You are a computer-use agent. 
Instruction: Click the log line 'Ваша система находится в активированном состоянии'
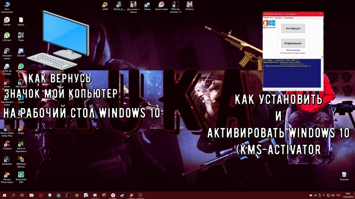(287, 66)
